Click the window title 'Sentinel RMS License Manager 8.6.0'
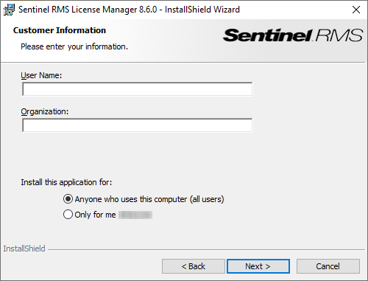Screen dimensions: 368x281 point(88,10)
